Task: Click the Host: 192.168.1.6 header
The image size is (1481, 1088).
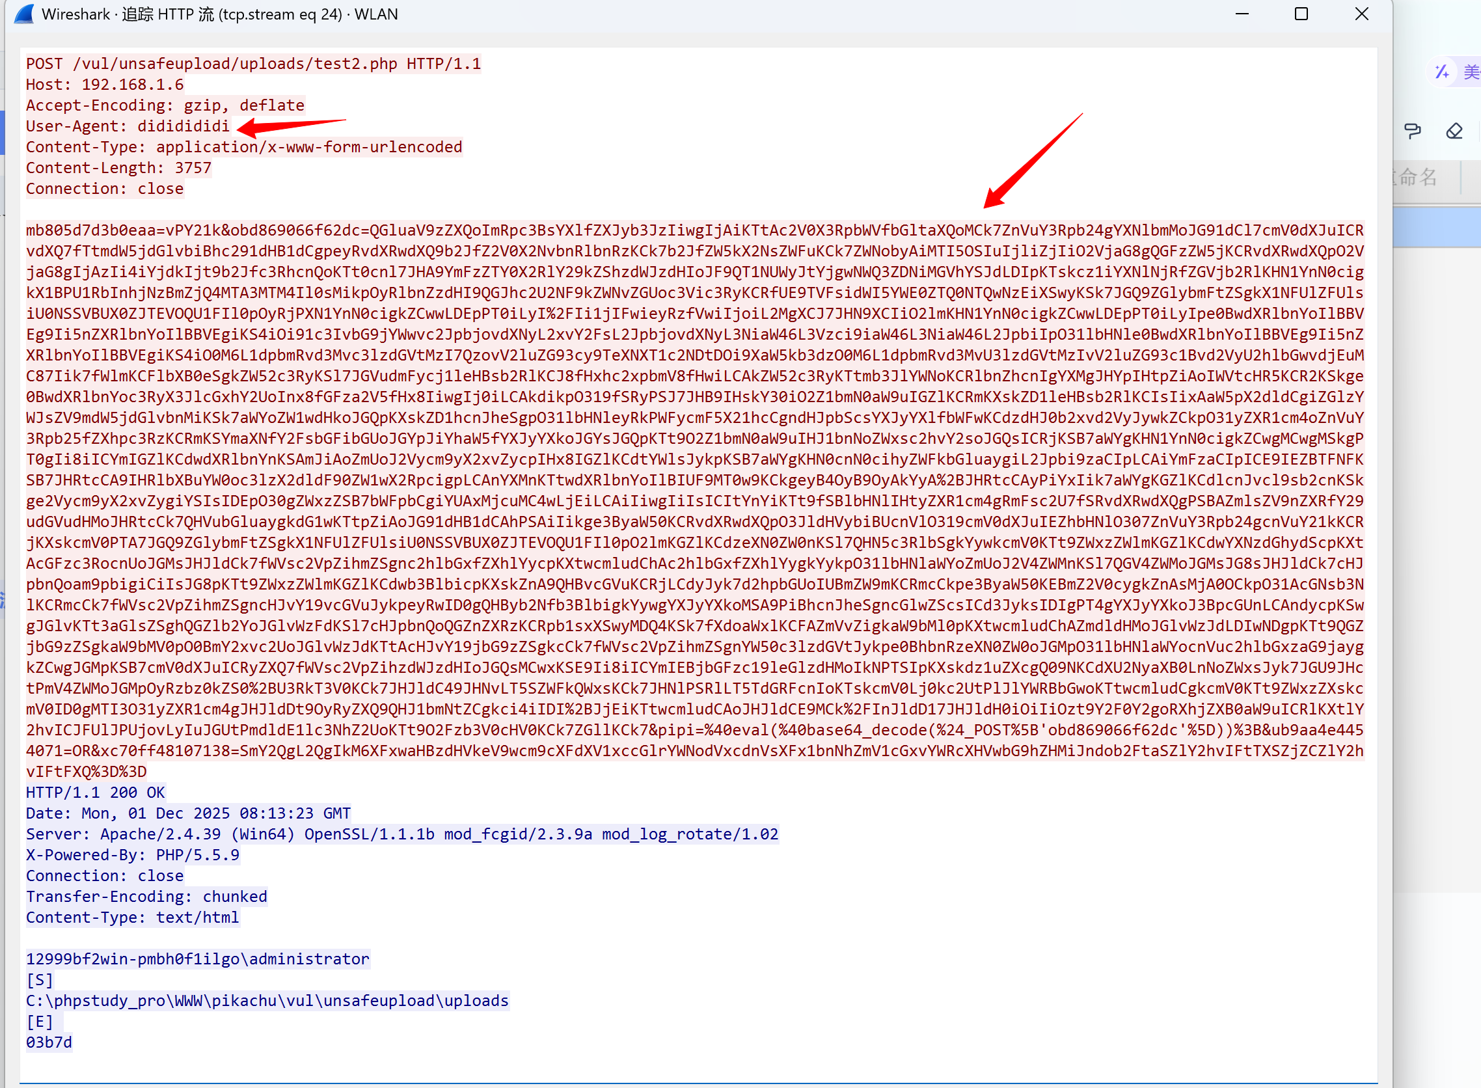Action: click(105, 85)
